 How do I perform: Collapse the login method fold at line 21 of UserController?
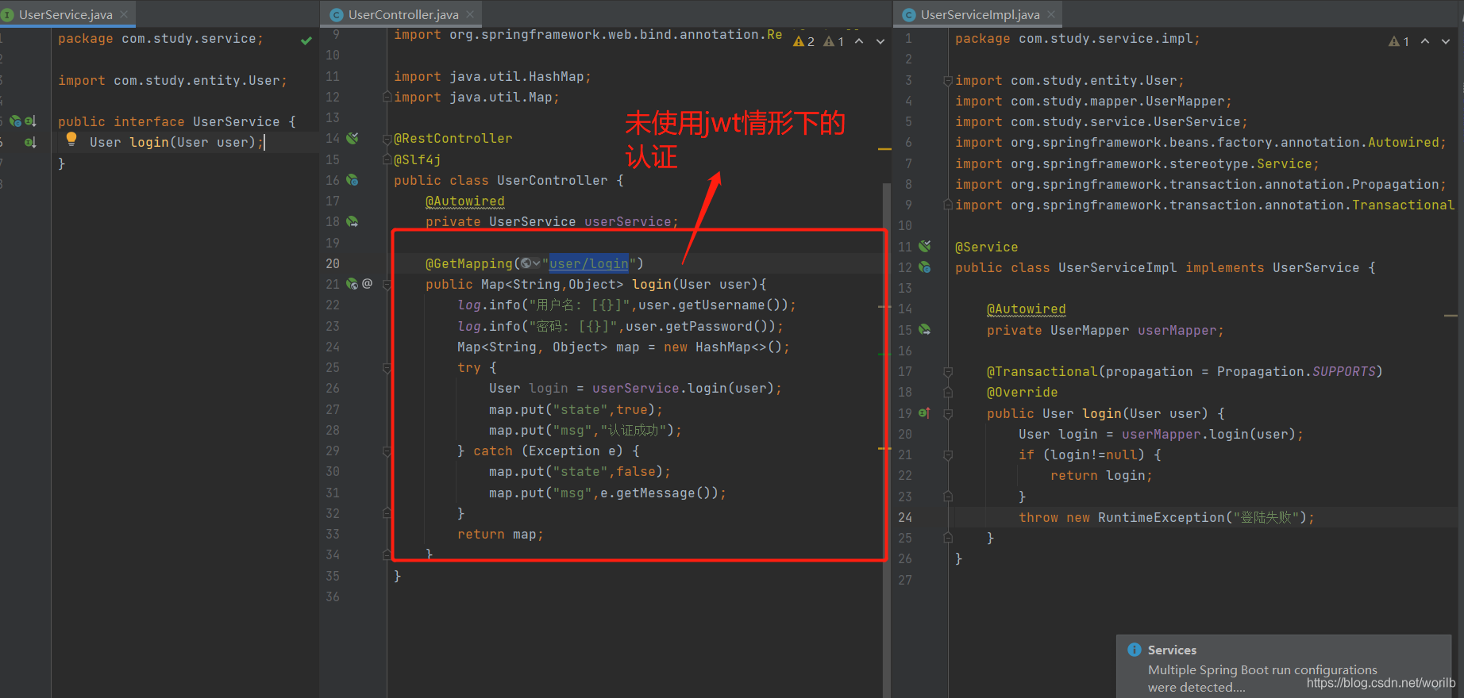tap(387, 284)
